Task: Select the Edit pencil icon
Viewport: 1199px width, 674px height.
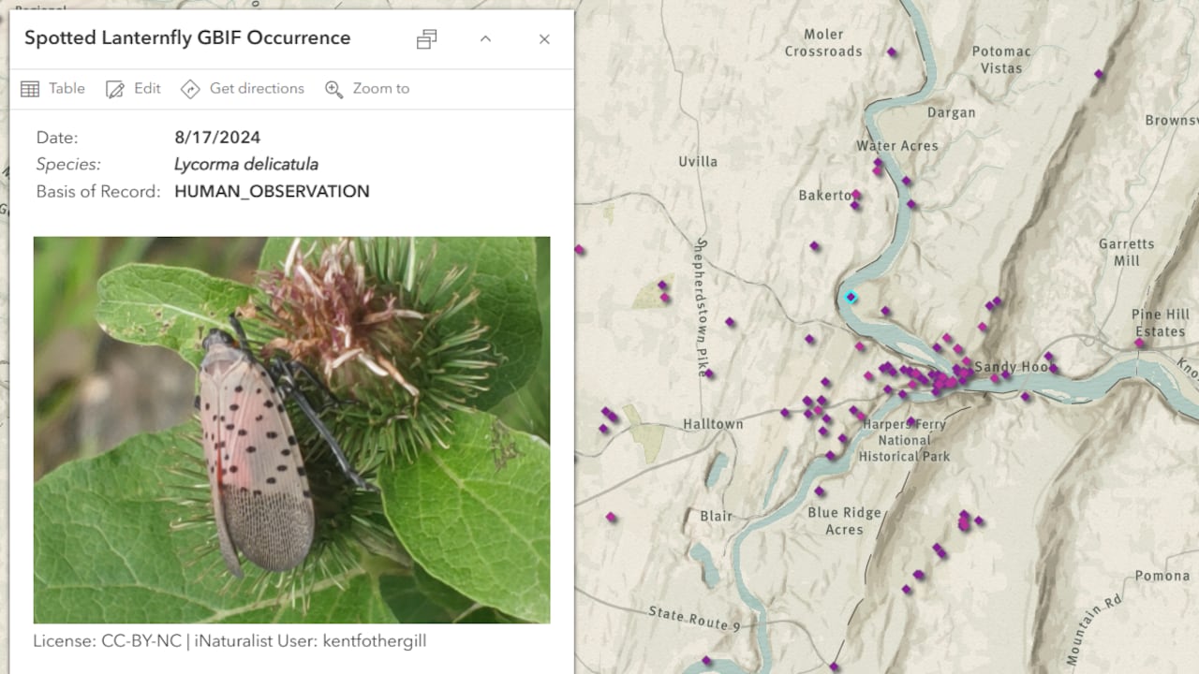Action: (x=115, y=88)
